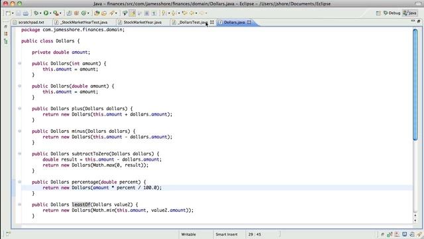The width and height of the screenshot is (424, 239).
Task: Click the Previous Annotation arrow icon
Action: click(174, 13)
